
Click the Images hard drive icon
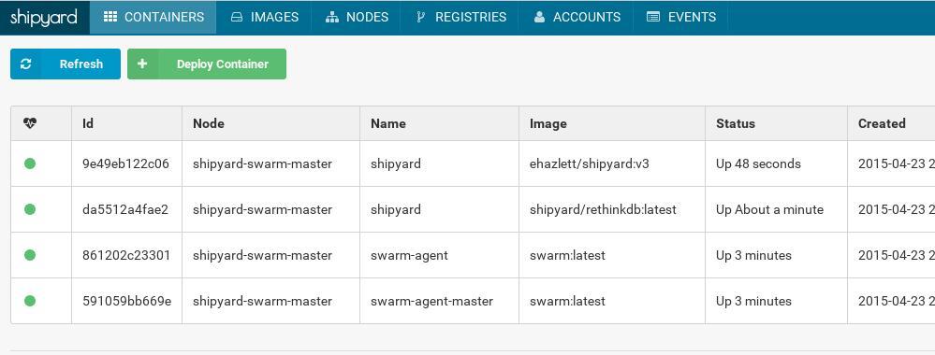point(237,17)
